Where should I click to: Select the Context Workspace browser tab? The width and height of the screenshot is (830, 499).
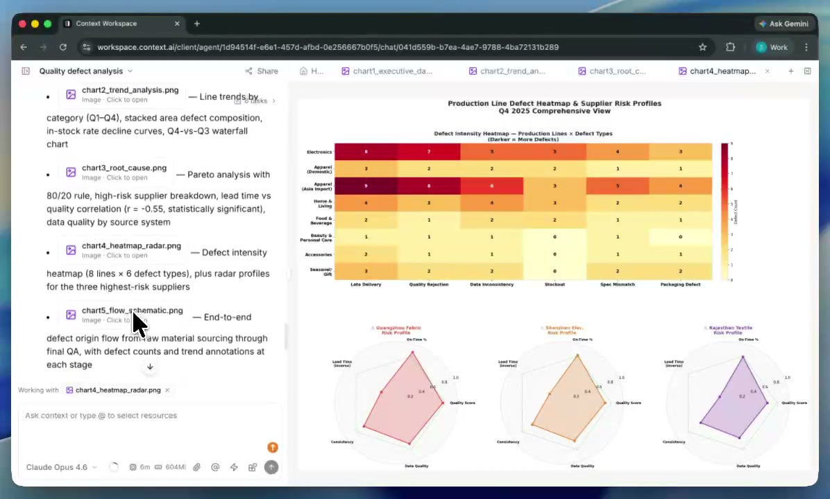[122, 24]
